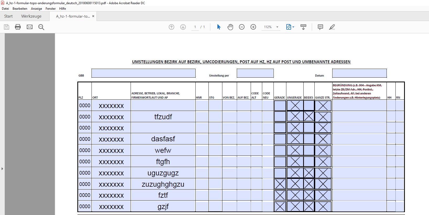Viewport: 429px width, 215px height.
Task: Select the A_hz-1-formular document tab
Action: pos(73,16)
